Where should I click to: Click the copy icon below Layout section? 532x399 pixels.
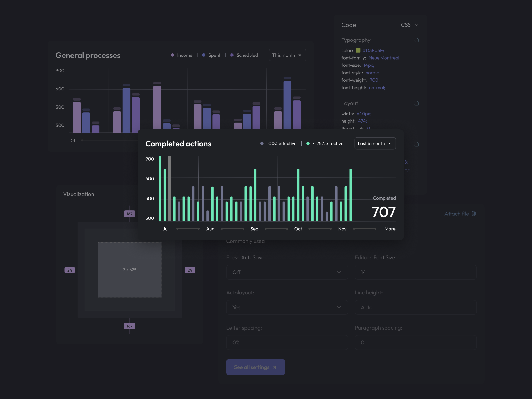pyautogui.click(x=416, y=144)
